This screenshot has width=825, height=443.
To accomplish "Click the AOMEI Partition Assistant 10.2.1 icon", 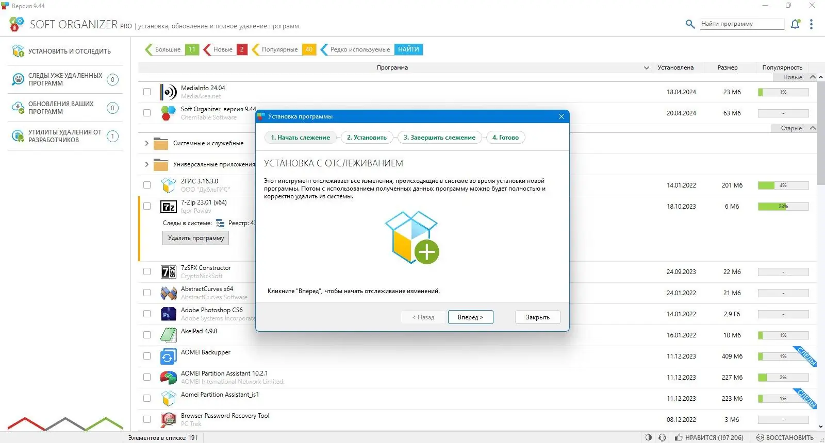I will coord(168,378).
